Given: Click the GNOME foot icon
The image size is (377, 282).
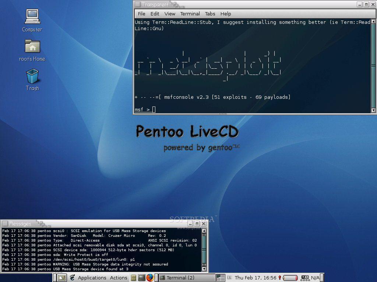Looking at the screenshot, I should [72, 278].
